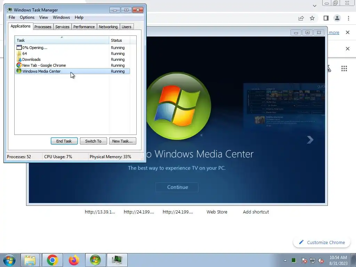Open Google Chrome from the taskbar
Screen dimensions: 356x267
point(52,260)
